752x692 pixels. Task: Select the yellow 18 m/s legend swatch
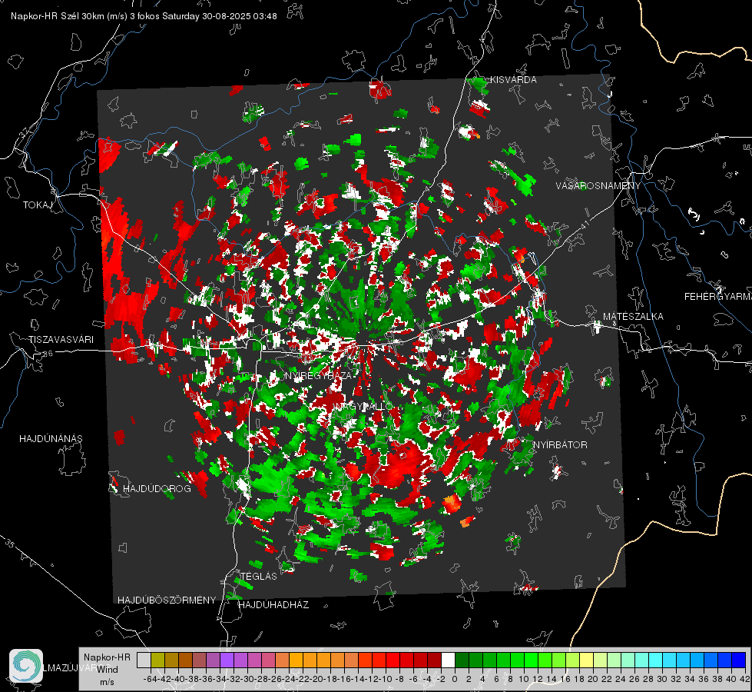point(587,660)
